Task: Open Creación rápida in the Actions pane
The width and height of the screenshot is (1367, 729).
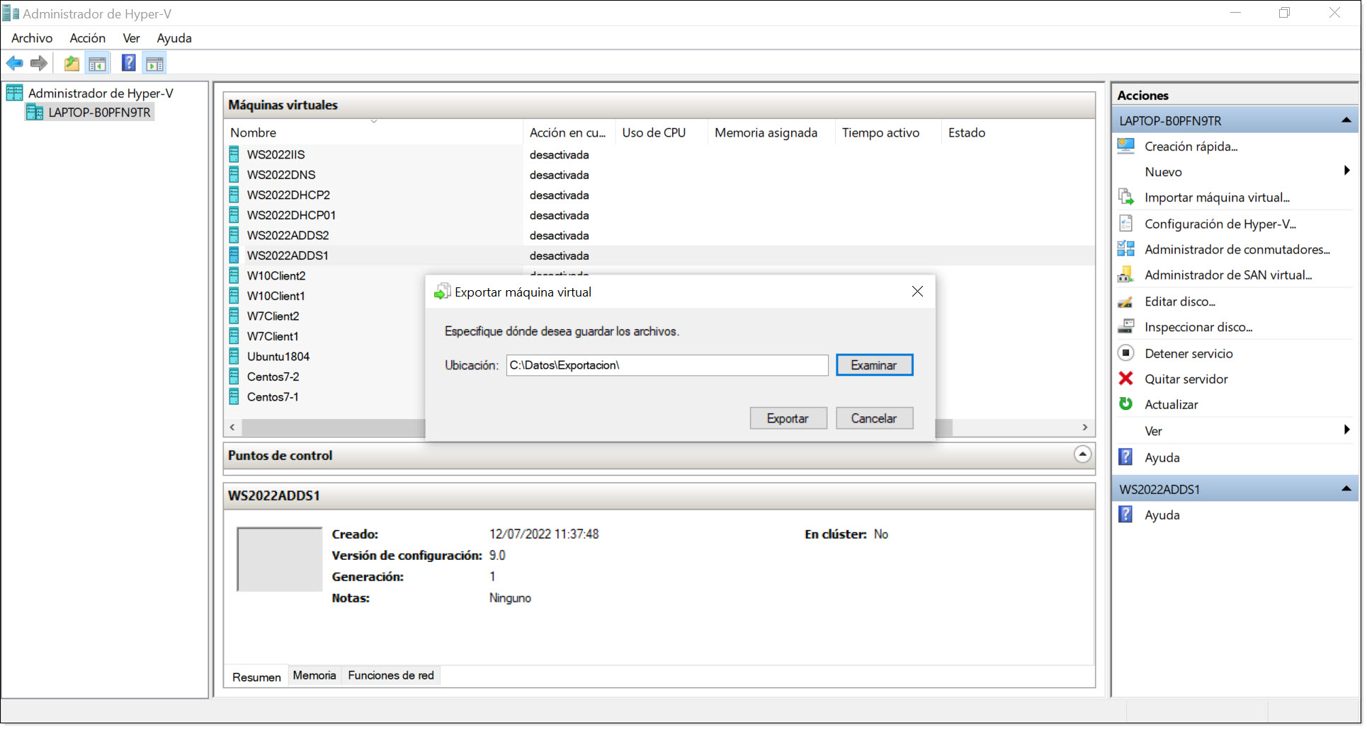Action: [x=1191, y=147]
